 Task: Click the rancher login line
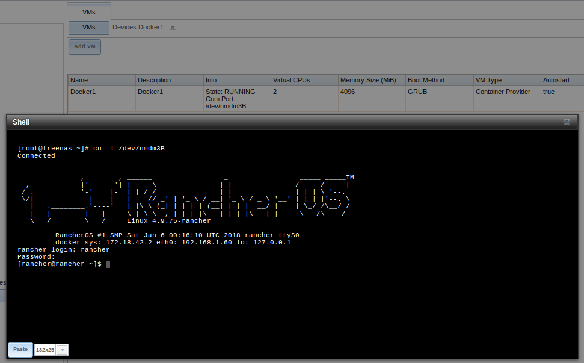tap(63, 250)
